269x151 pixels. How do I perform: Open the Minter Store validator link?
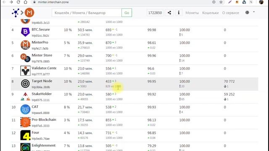42,55
